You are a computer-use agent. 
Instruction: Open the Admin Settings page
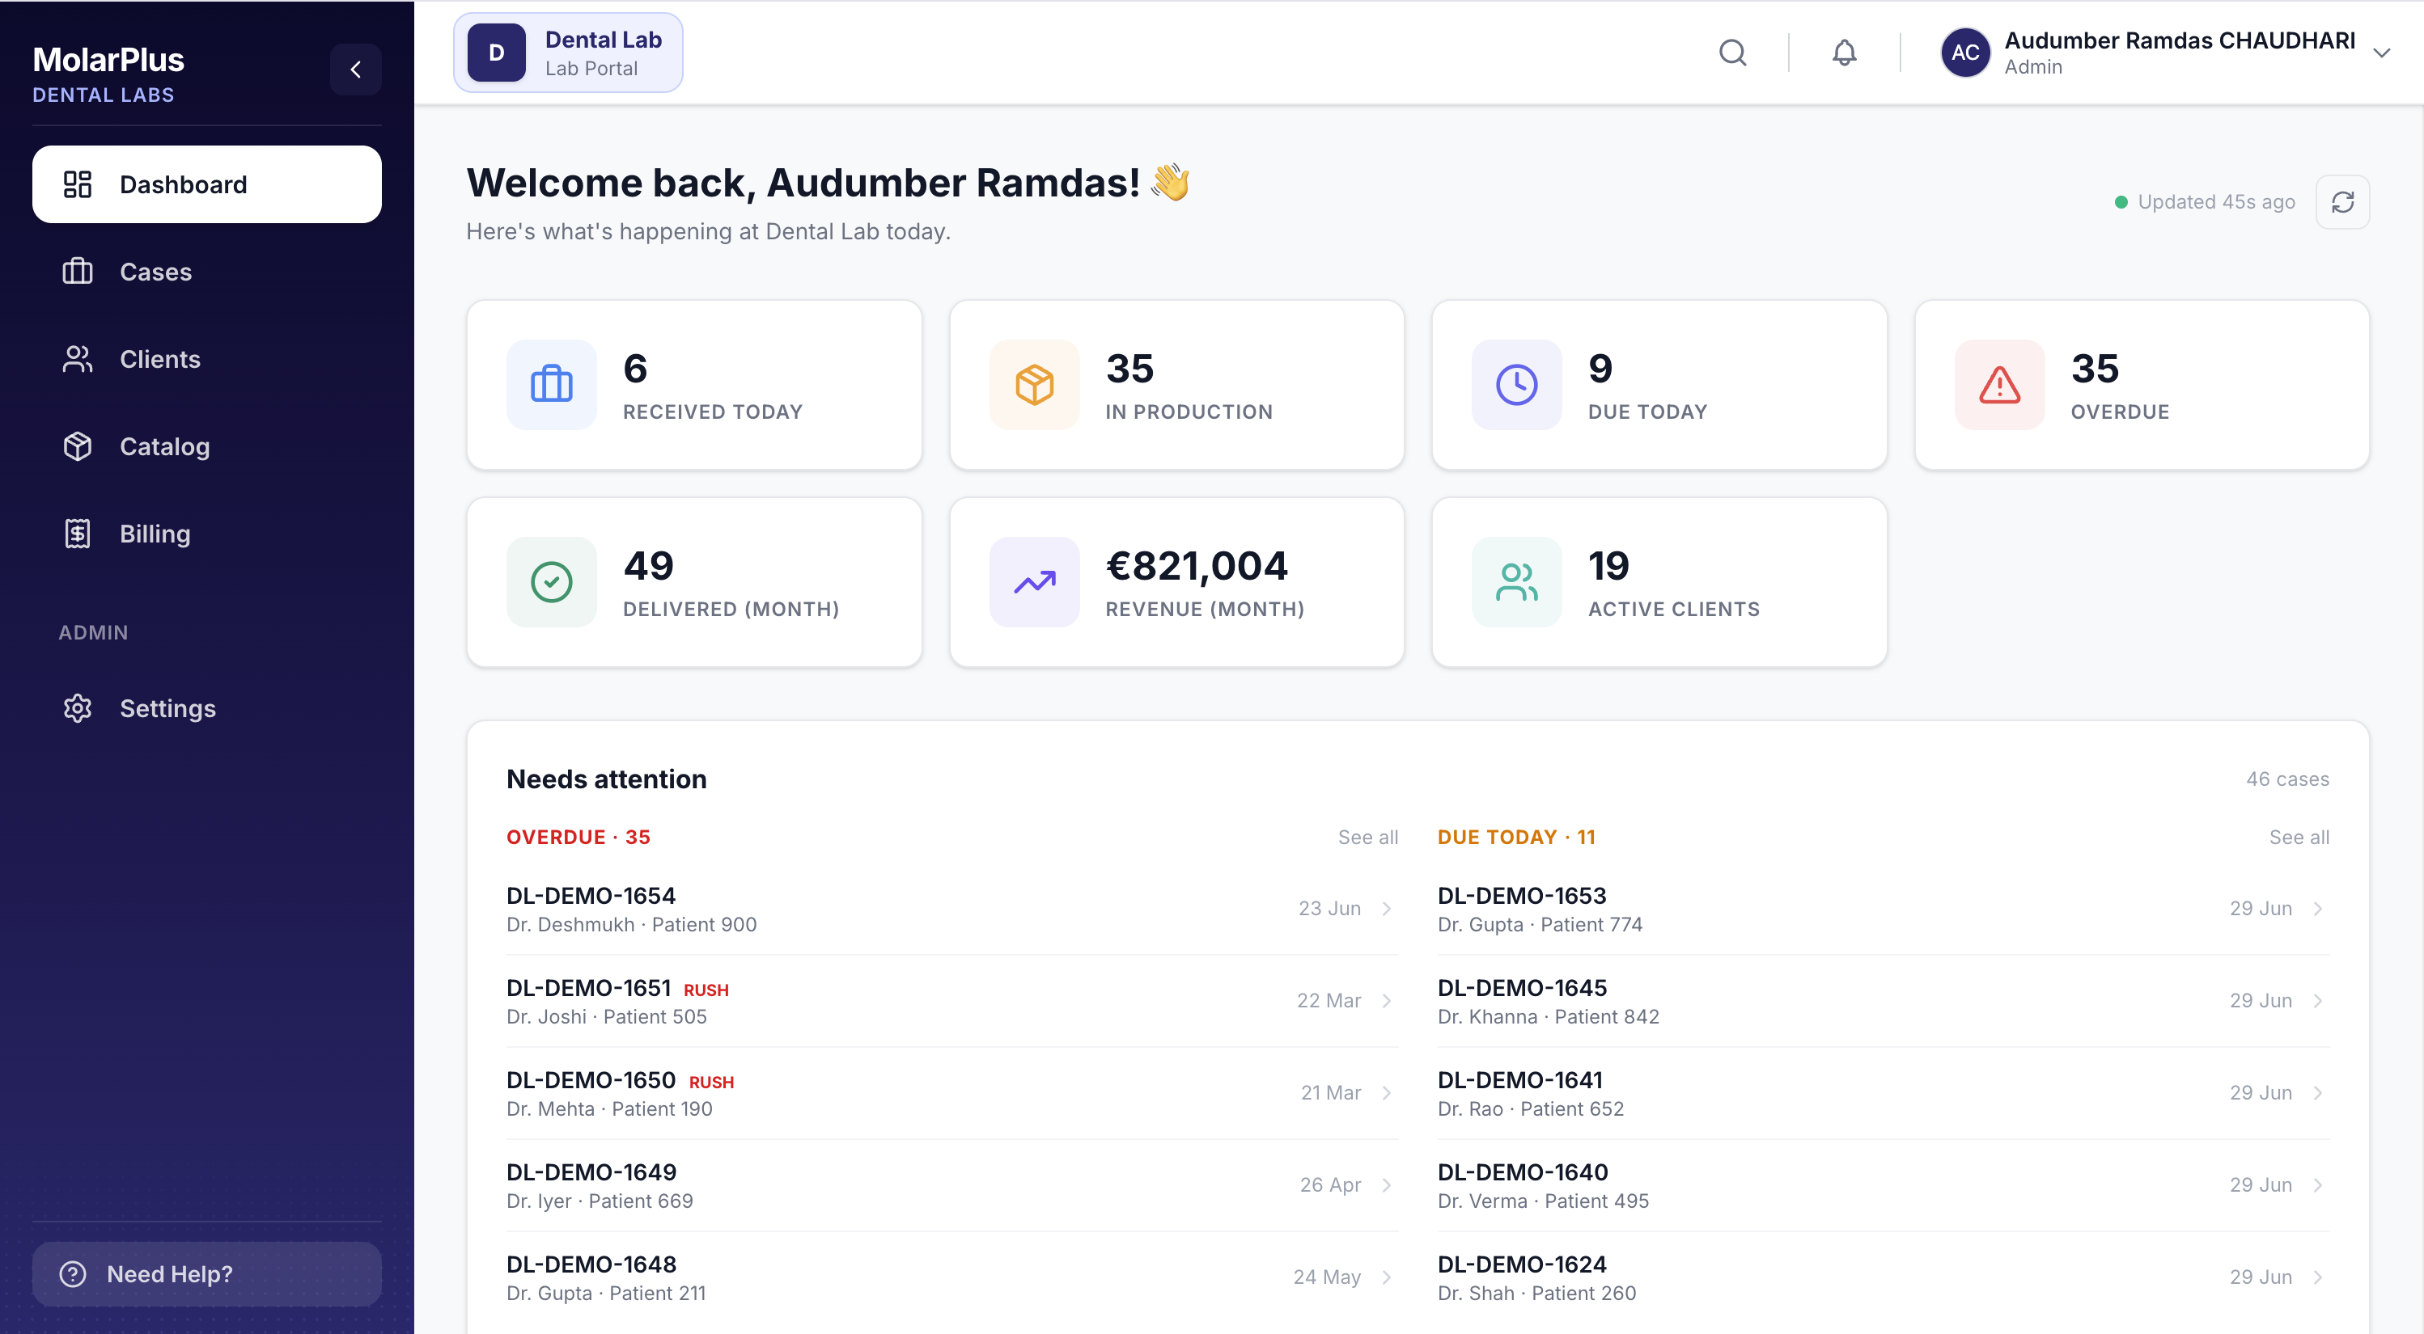(x=207, y=708)
